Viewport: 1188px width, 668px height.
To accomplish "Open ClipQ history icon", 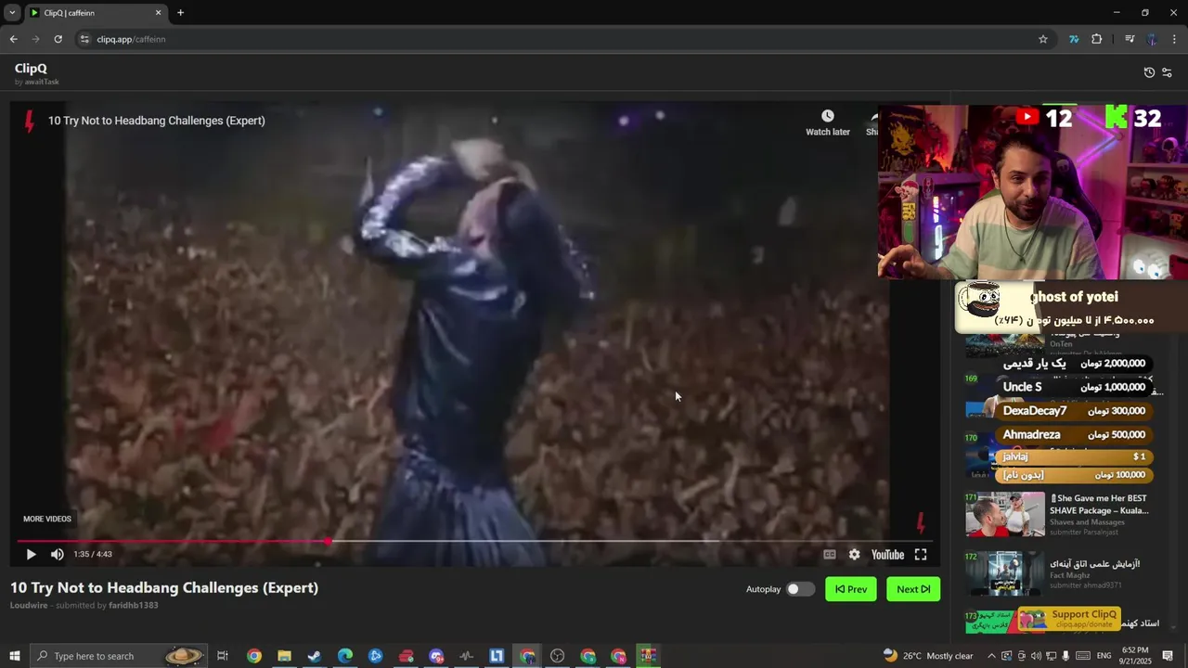I will click(1149, 72).
